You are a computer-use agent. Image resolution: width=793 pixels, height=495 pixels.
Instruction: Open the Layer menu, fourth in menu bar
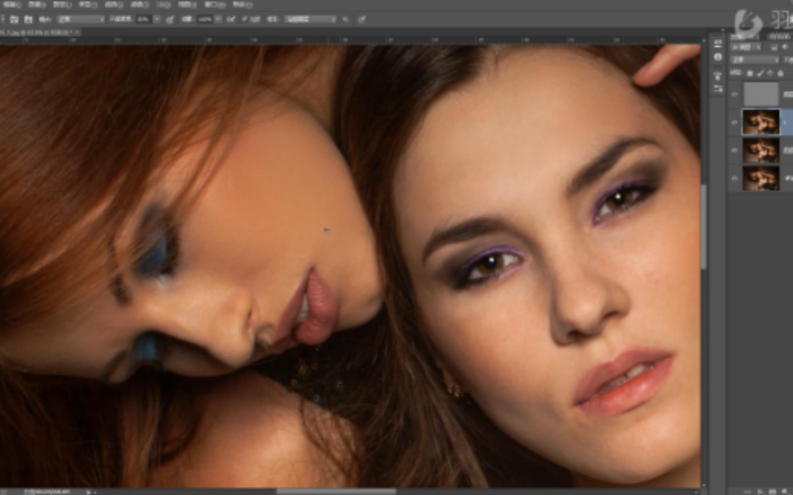click(88, 5)
